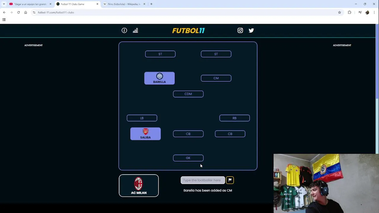Image resolution: width=379 pixels, height=213 pixels.
Task: Reload the current page
Action: pyautogui.click(x=18, y=12)
